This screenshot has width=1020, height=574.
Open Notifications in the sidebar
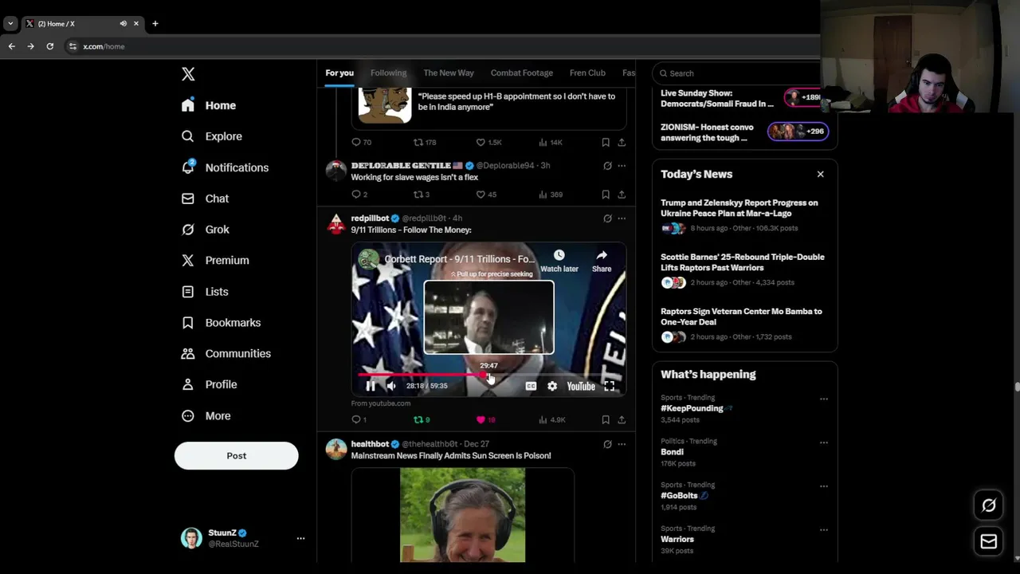click(x=225, y=167)
